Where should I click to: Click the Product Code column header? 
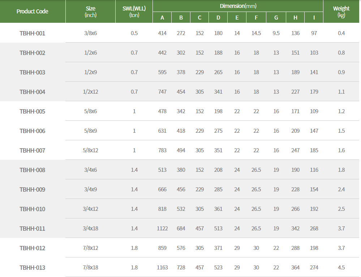pyautogui.click(x=33, y=11)
